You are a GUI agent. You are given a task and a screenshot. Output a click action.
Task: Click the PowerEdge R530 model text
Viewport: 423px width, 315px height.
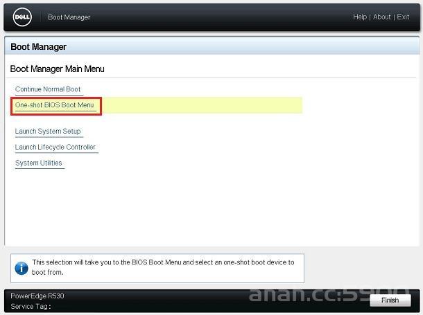(37, 296)
